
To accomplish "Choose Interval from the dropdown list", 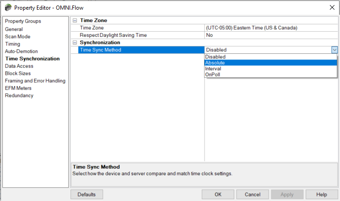I will coord(270,69).
